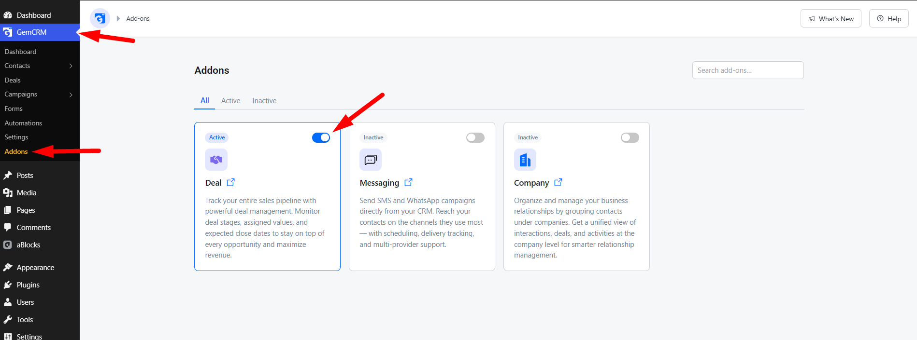The image size is (917, 340).
Task: Disable the Deal addon toggle
Action: tap(321, 137)
